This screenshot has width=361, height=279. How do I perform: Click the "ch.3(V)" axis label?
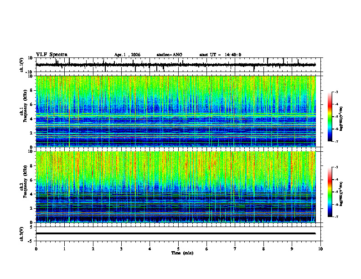pos(22,234)
